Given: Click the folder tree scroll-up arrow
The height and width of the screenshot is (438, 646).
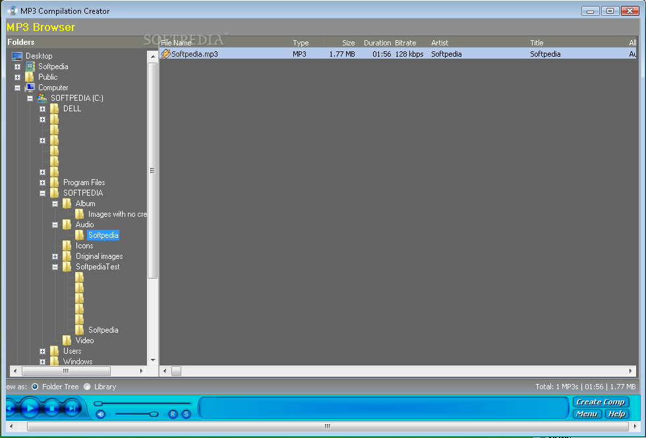Looking at the screenshot, I should 153,57.
